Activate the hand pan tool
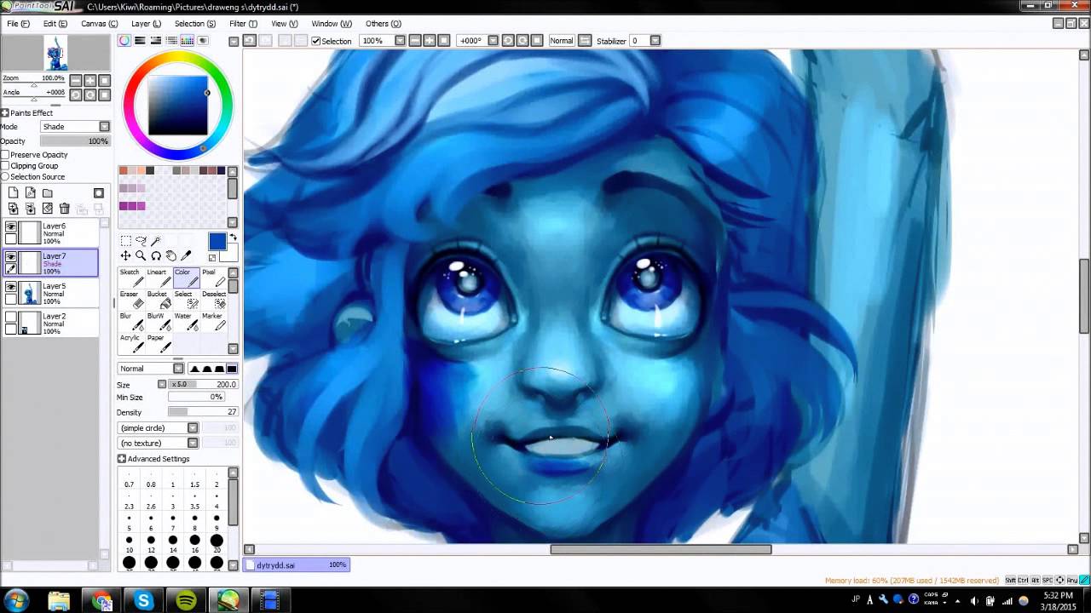The width and height of the screenshot is (1091, 613). click(x=171, y=255)
